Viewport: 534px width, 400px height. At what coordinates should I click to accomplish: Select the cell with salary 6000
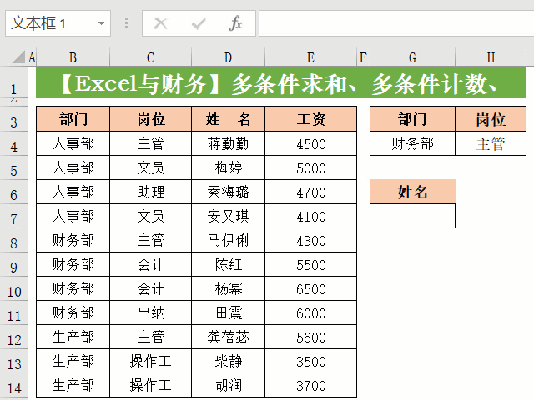[x=310, y=312]
